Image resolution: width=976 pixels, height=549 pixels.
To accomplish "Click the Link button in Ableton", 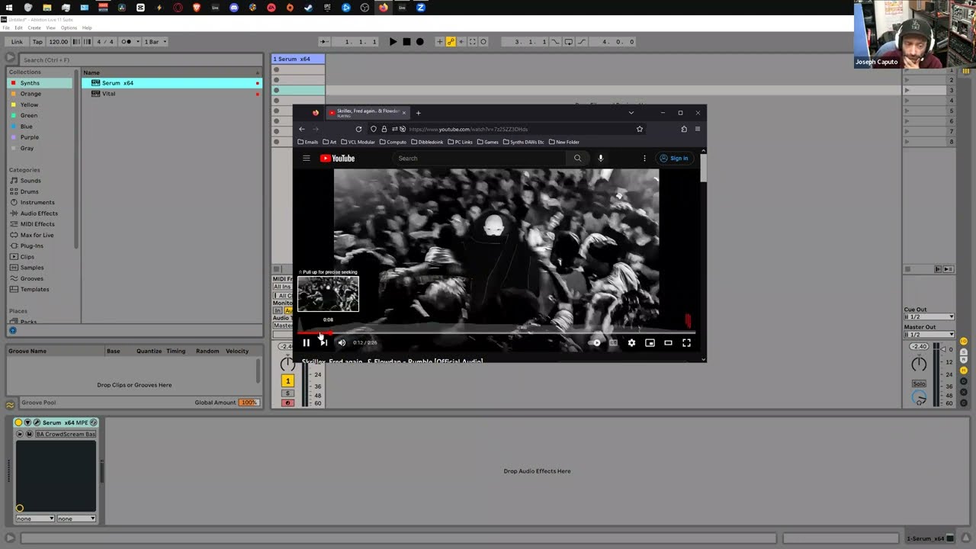I will 17,42.
